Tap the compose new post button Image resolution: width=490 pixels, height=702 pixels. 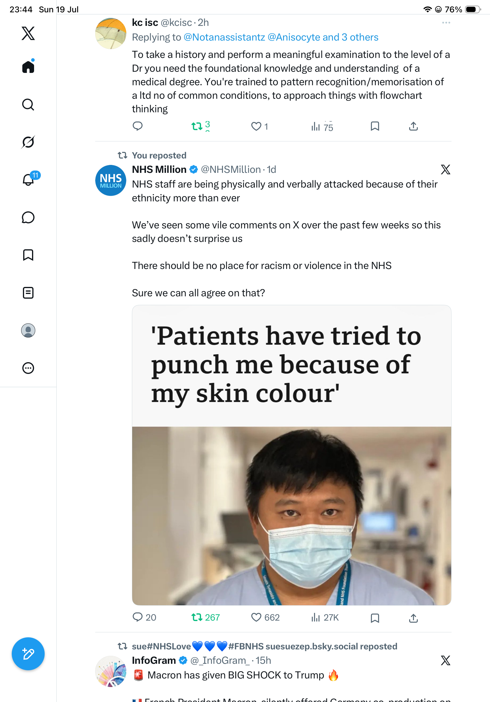[28, 654]
